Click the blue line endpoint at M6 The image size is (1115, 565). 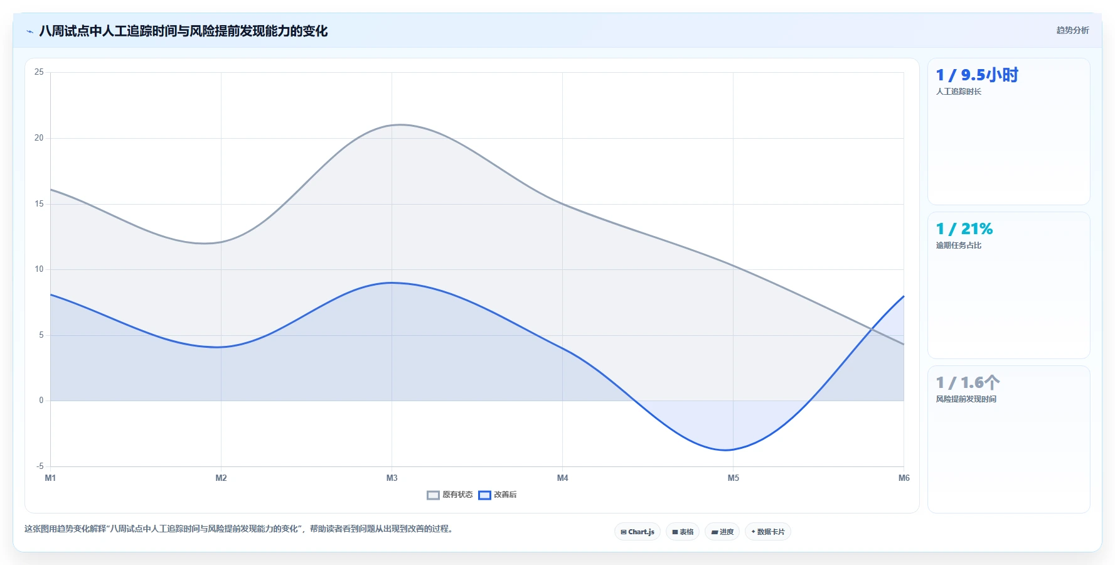[904, 296]
